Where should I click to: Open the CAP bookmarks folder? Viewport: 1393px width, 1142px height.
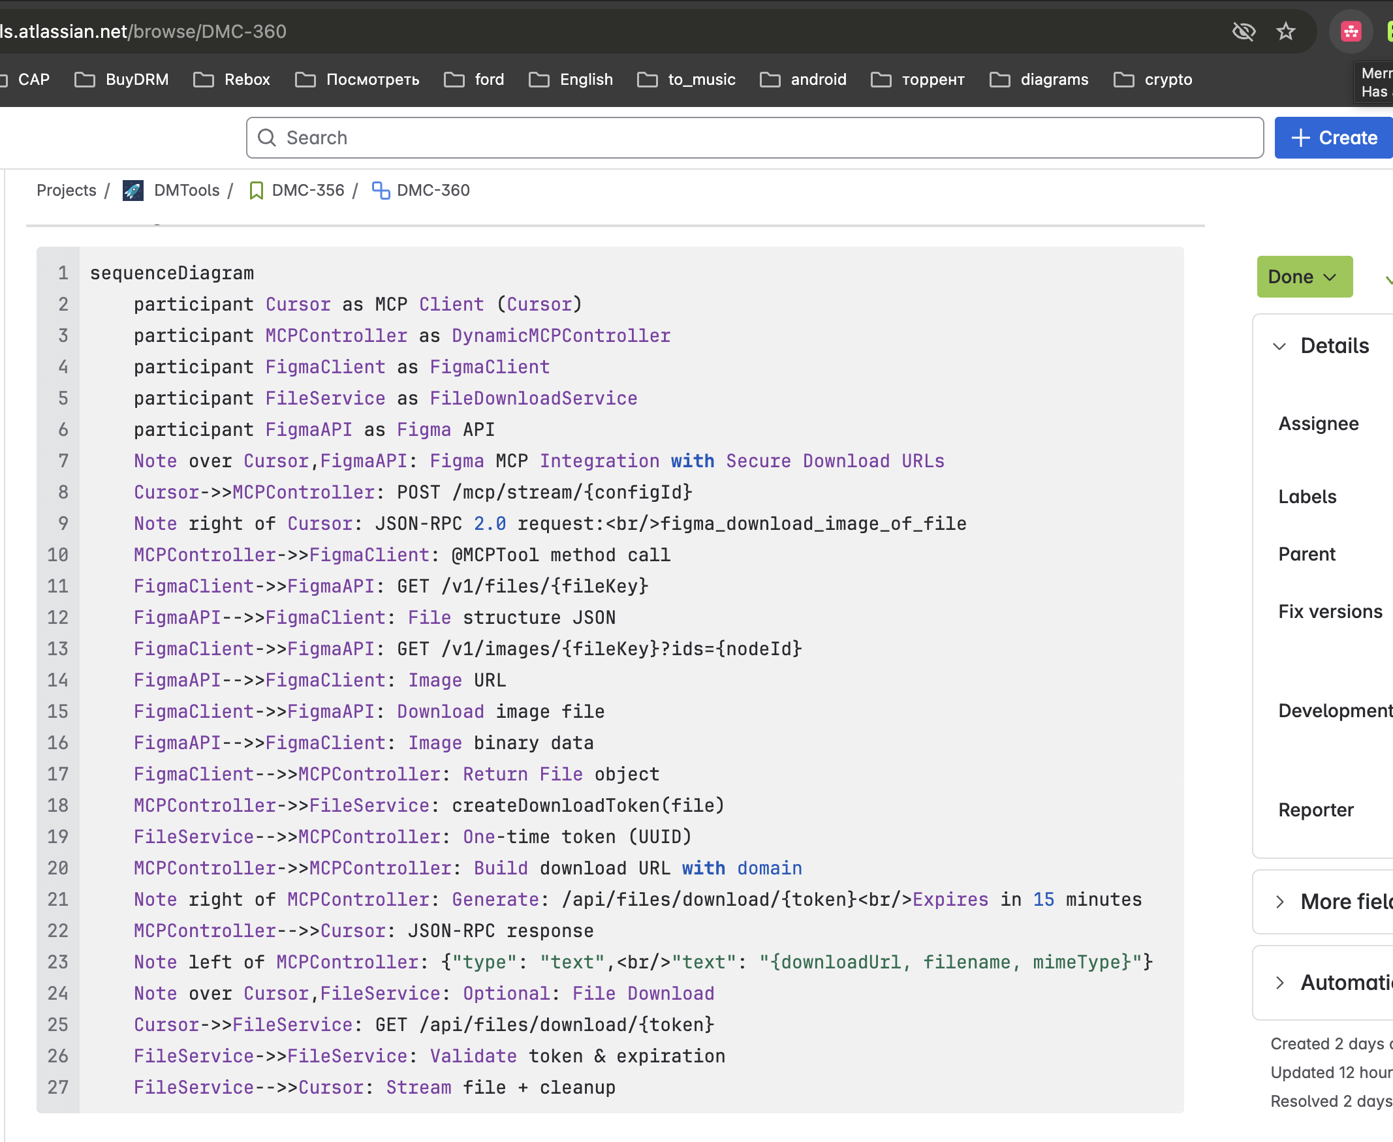coord(25,80)
